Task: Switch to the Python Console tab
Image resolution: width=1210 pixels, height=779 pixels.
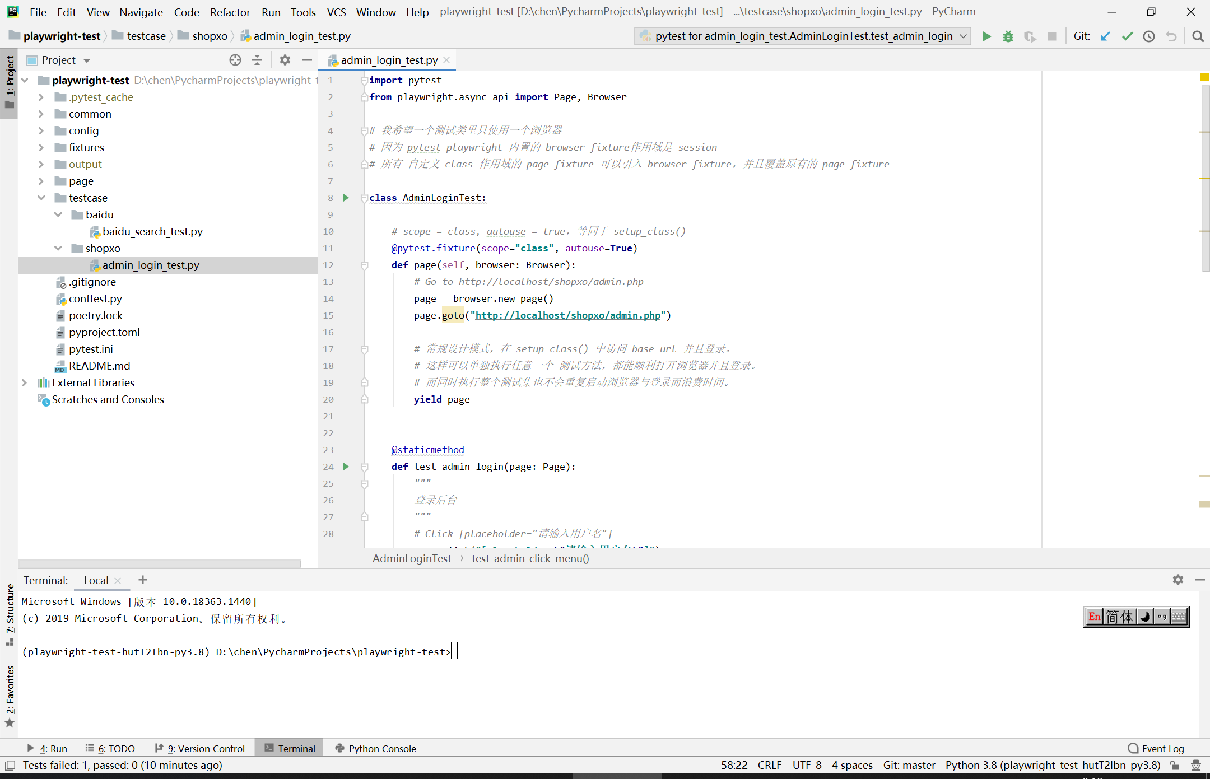Action: point(375,749)
